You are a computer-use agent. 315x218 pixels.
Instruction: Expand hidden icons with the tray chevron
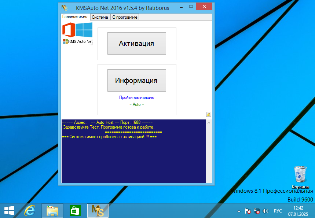pyautogui.click(x=239, y=211)
